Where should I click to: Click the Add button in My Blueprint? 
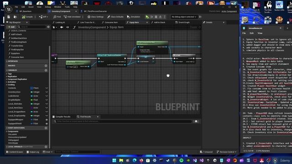[11, 27]
